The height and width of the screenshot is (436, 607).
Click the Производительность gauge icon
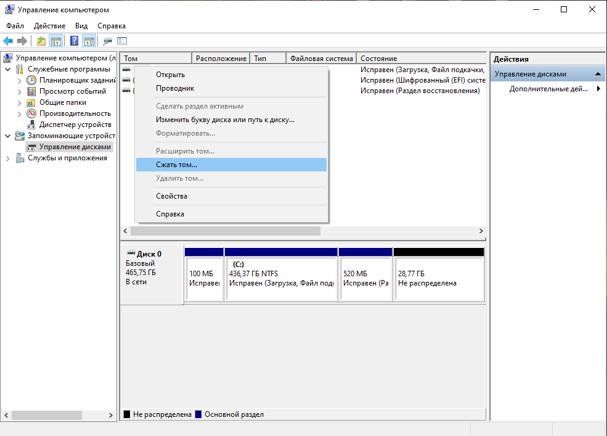click(x=31, y=113)
